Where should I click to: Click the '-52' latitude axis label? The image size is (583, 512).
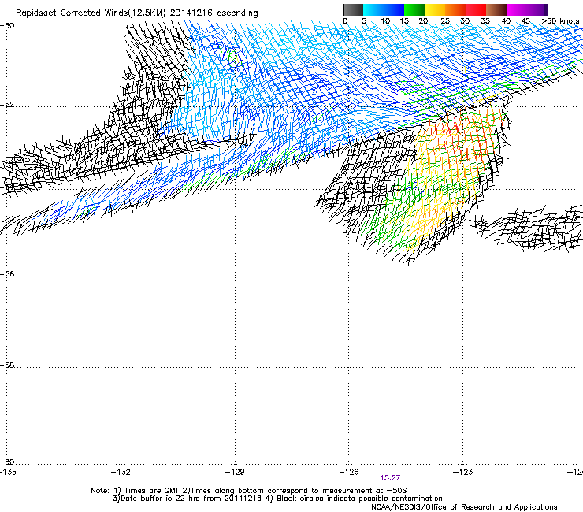[7, 105]
